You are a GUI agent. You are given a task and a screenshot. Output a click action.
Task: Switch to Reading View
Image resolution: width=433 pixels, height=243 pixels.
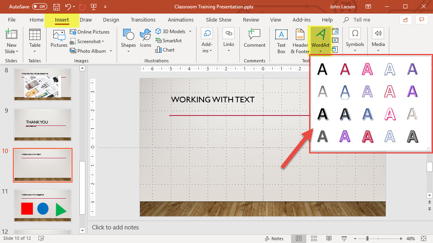(328, 239)
